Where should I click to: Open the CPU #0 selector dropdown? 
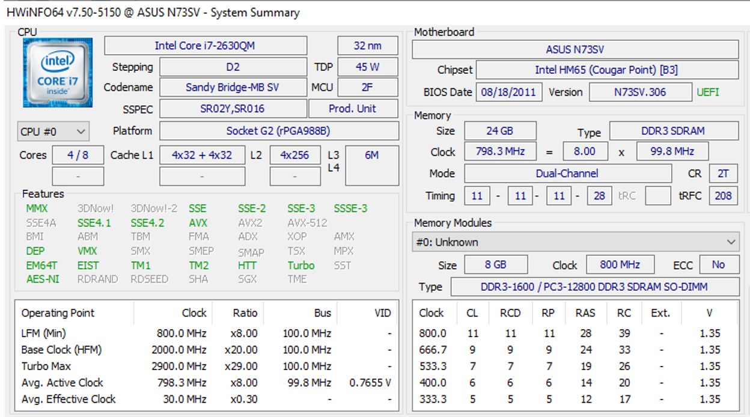click(x=53, y=131)
